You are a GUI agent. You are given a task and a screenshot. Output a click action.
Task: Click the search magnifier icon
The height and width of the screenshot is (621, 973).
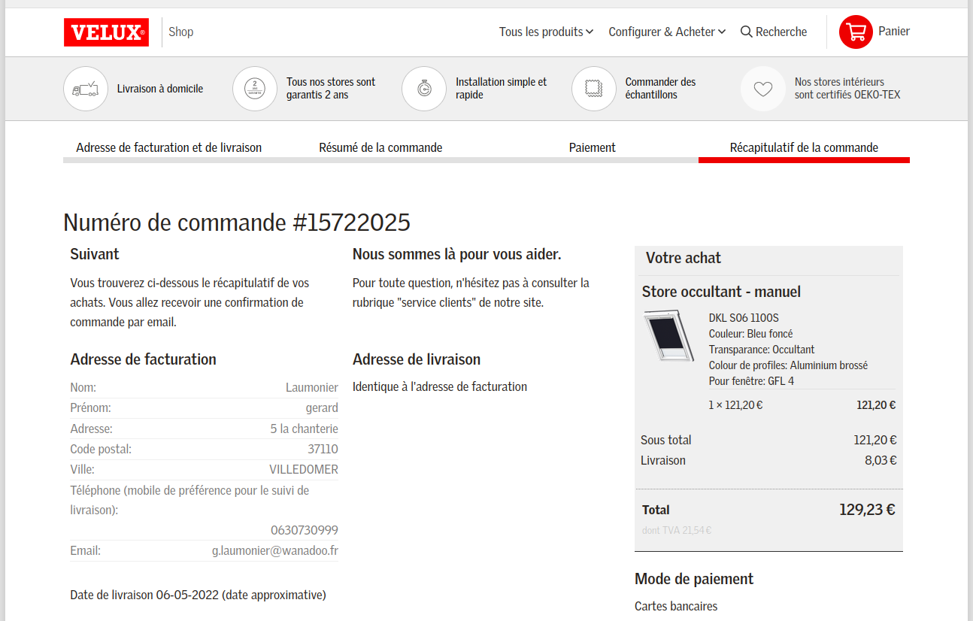pos(746,32)
